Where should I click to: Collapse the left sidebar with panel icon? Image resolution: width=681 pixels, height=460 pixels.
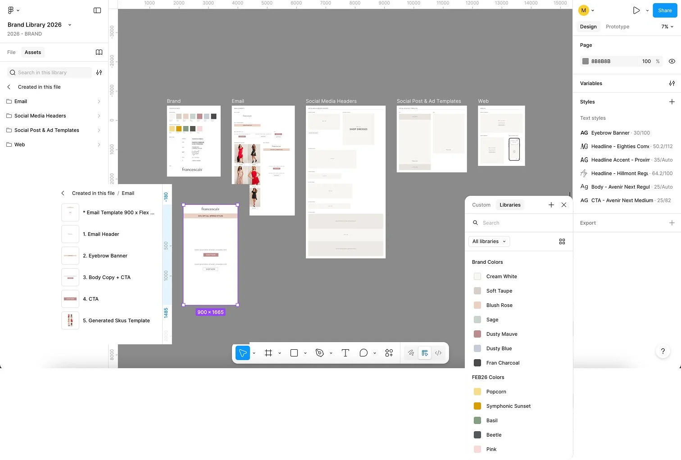[97, 10]
